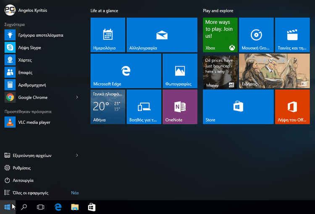Open Γρήγορα αποτελέσματα app
Screen dimensions: 315x214
[42, 35]
